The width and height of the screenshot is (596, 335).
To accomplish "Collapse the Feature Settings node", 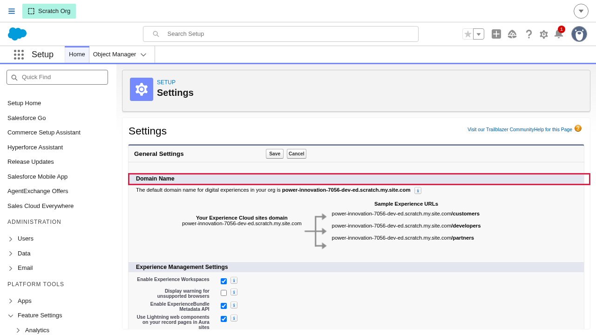I will pos(11,315).
